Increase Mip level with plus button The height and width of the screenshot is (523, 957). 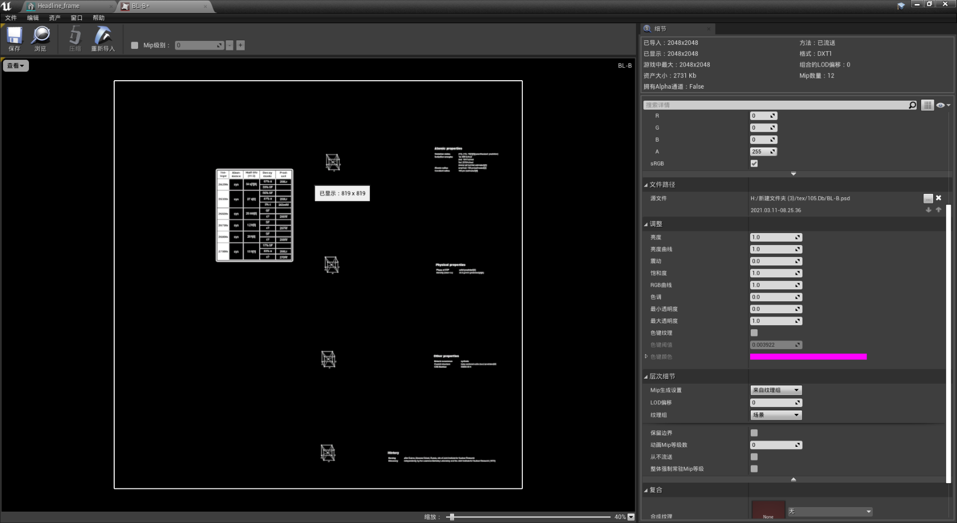coord(240,45)
